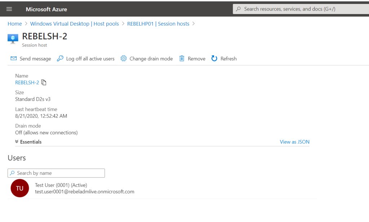This screenshot has width=369, height=222.
Task: Select the Log off all active users key icon
Action: [60, 58]
